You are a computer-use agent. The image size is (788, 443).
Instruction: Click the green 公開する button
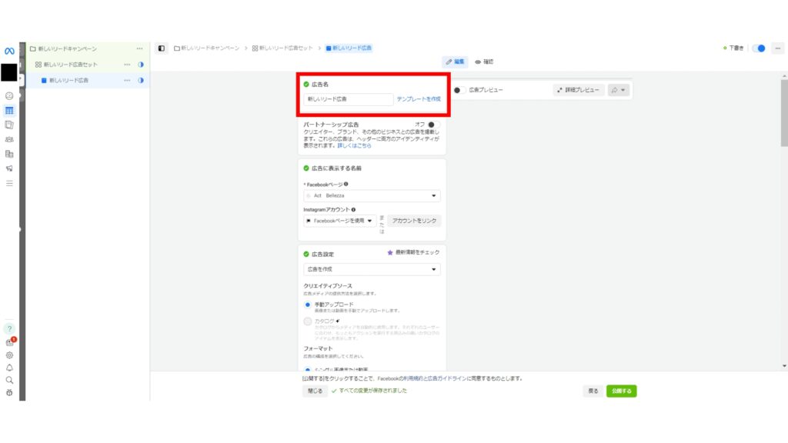(x=621, y=391)
